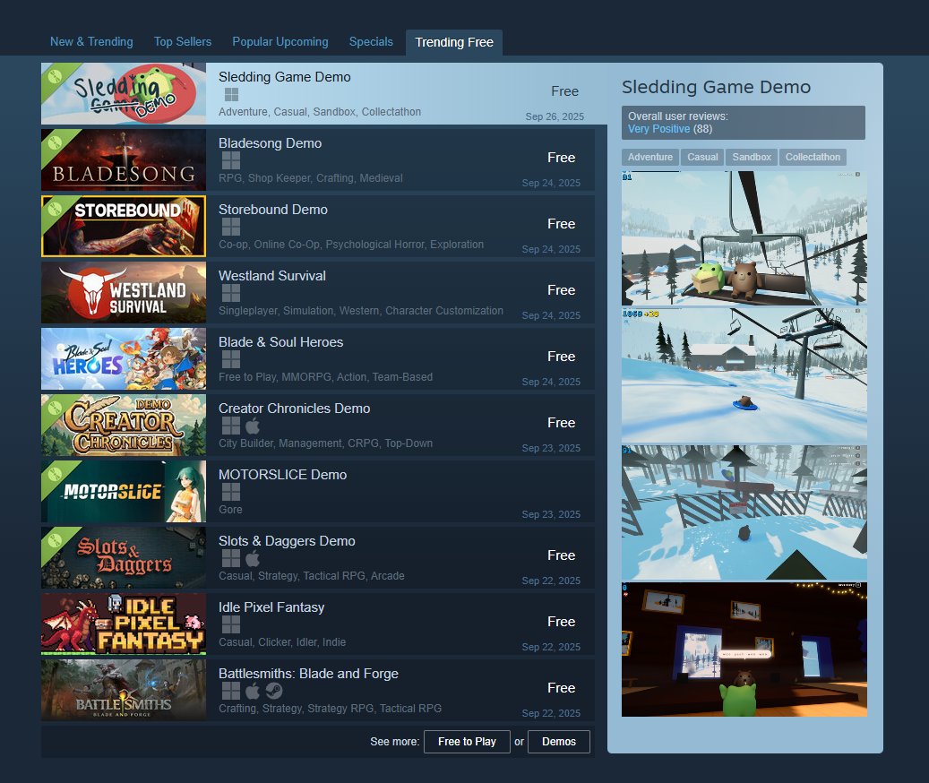
Task: Click the Windows icon on MOTORSLICE Demo
Action: coord(231,491)
